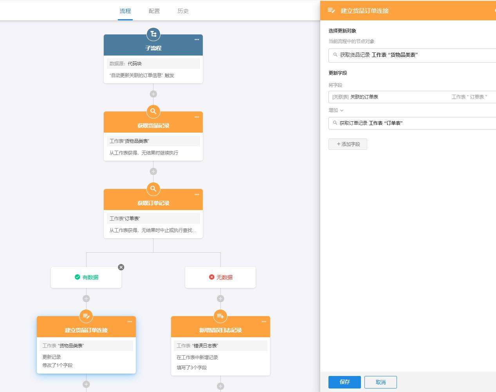This screenshot has height=392, width=496.
Task: Click the edit icon in the panel header
Action: tap(331, 11)
